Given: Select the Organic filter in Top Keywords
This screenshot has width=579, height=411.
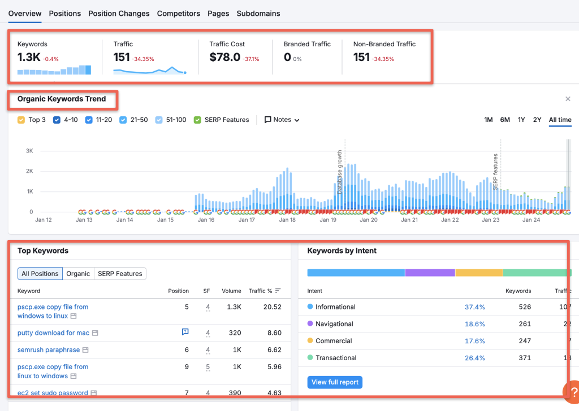Looking at the screenshot, I should point(78,273).
